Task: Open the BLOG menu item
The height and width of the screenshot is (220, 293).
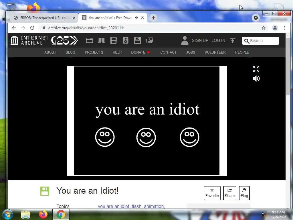Action: click(x=70, y=52)
